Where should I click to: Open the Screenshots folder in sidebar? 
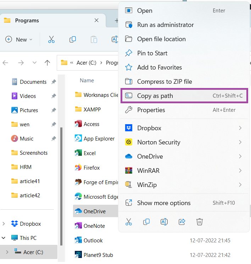(33, 153)
